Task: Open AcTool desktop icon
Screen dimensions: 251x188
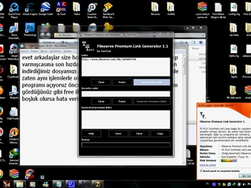Action: coord(61,9)
